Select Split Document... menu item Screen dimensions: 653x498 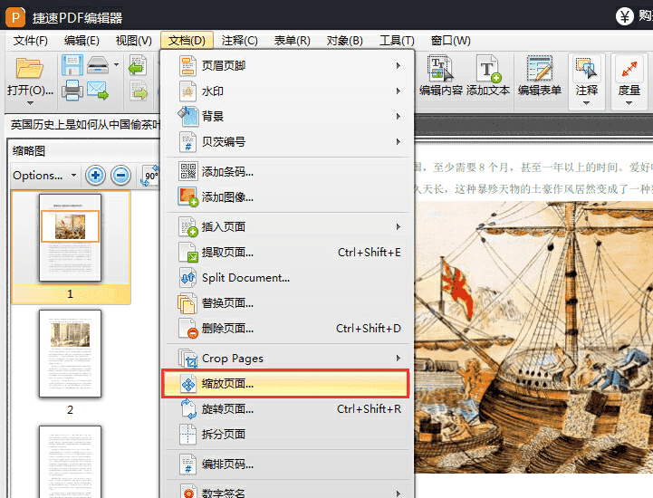coord(286,278)
